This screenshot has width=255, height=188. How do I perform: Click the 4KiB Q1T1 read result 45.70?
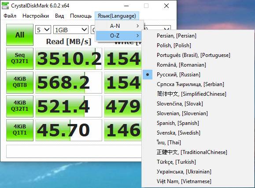[x=69, y=130]
